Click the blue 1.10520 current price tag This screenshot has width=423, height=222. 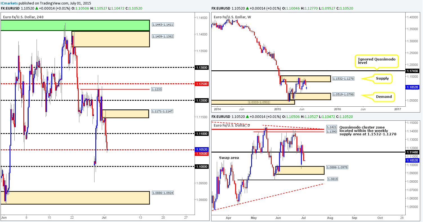[202, 150]
